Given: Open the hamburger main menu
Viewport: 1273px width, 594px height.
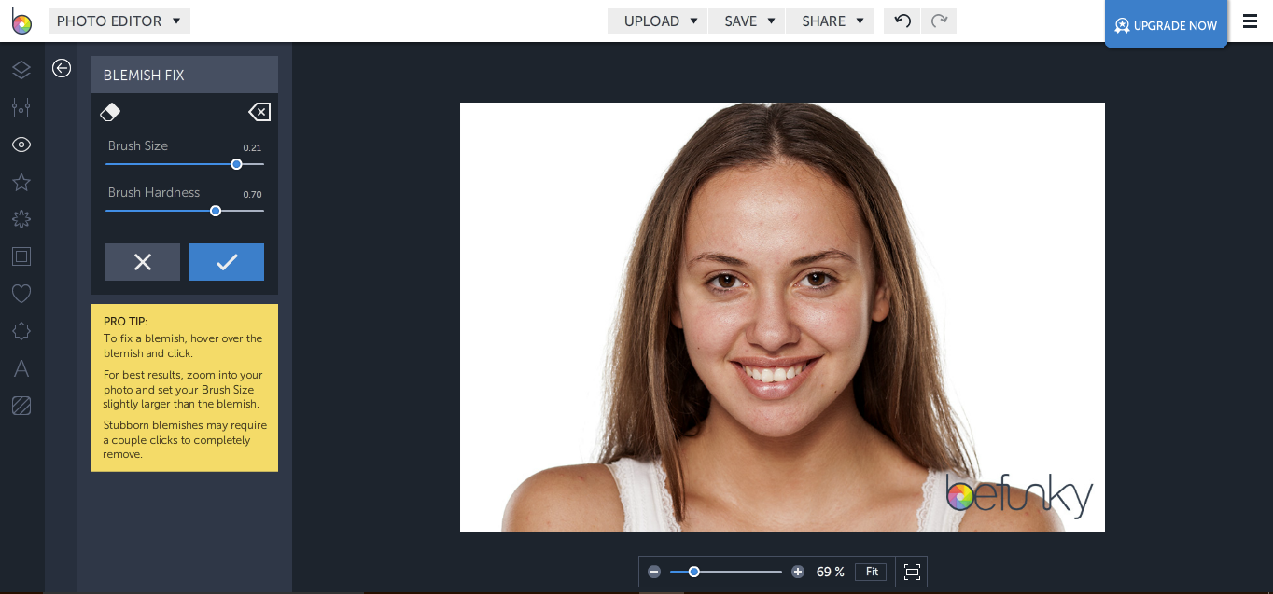Looking at the screenshot, I should (x=1251, y=21).
